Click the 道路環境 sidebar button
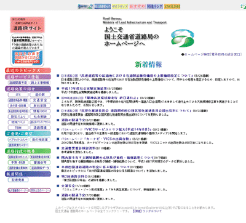246x223 pixels. click(40, 128)
